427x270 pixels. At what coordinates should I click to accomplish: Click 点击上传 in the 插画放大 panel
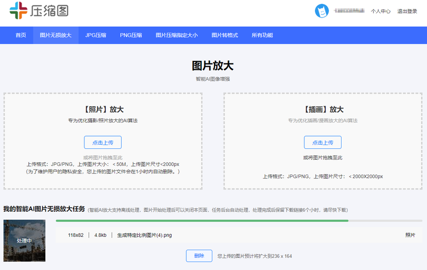[x=322, y=142]
